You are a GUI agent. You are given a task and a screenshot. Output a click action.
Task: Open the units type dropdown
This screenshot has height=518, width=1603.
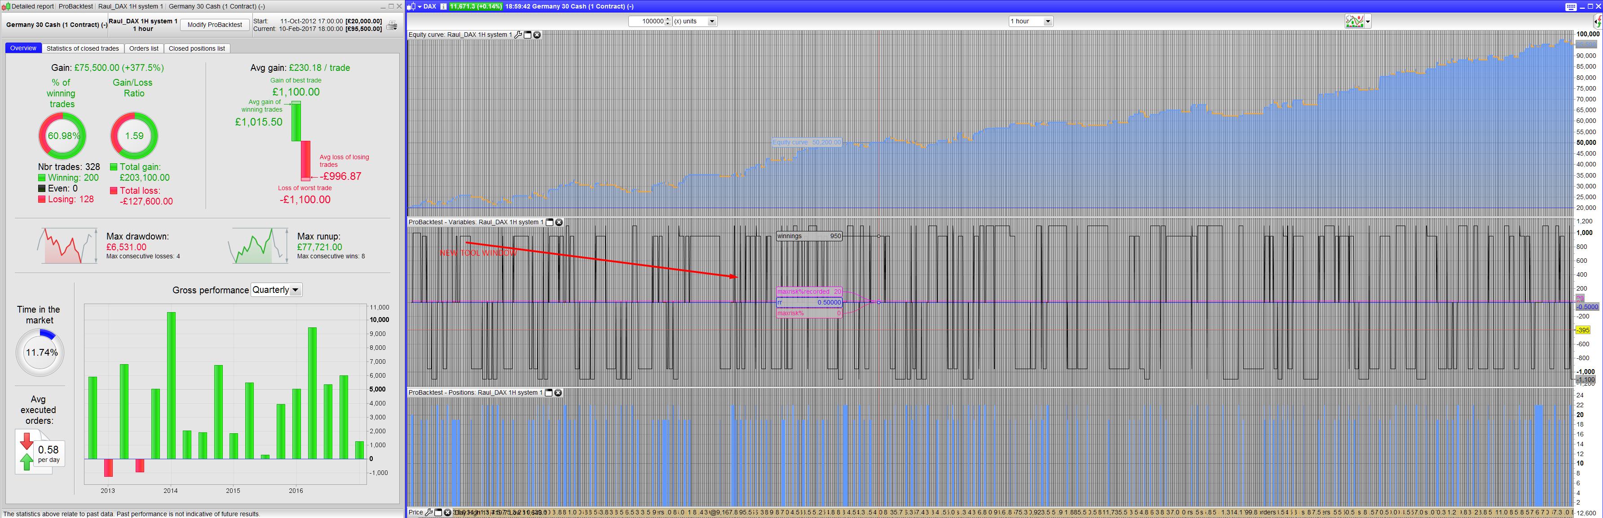[x=712, y=21]
